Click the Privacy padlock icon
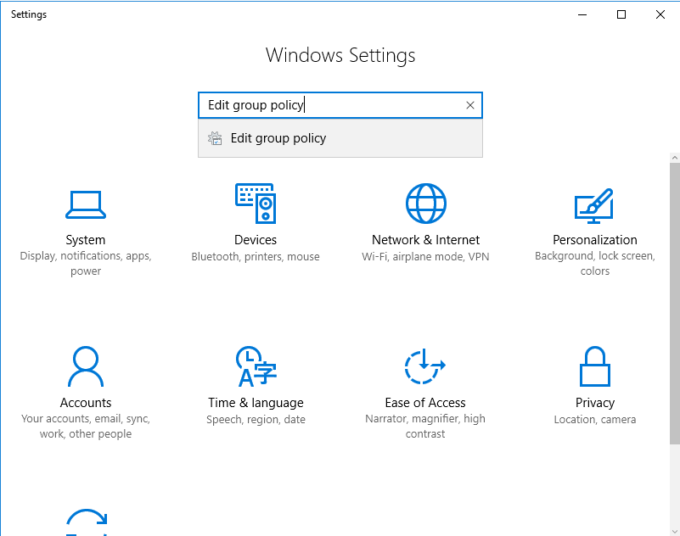Screen dimensions: 680x536 coord(594,366)
